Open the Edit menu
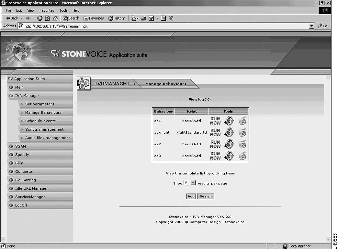Screen dimensions: 337x249 point(19,10)
